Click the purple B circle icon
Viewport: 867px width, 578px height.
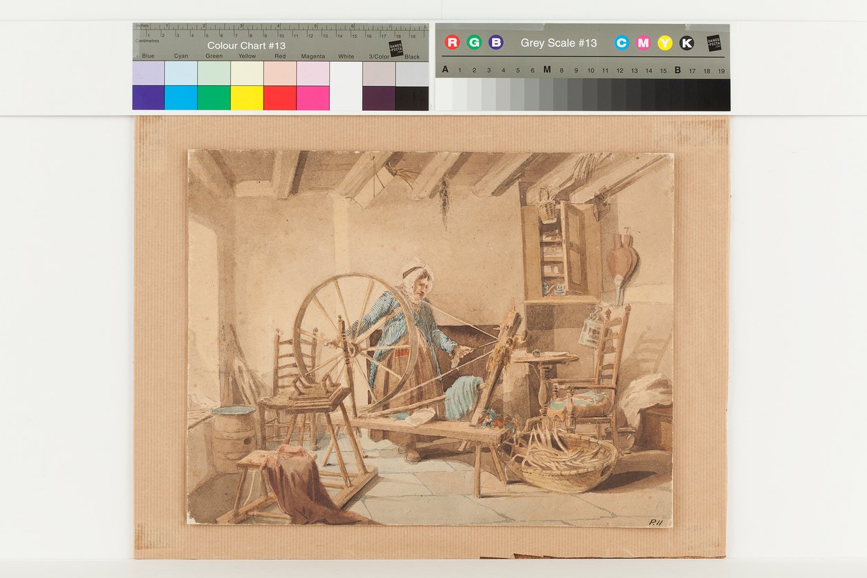coord(496,43)
